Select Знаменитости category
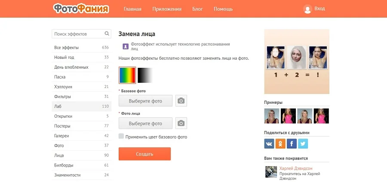The height and width of the screenshot is (182, 387). point(81,175)
